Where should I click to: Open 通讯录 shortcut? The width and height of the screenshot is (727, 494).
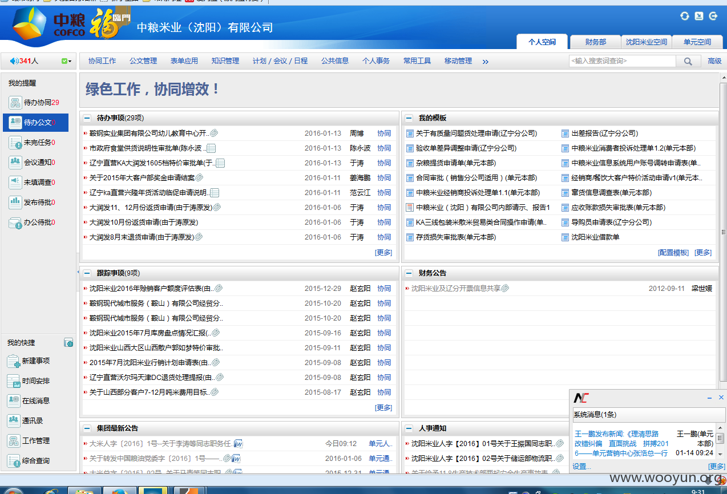tap(25, 421)
